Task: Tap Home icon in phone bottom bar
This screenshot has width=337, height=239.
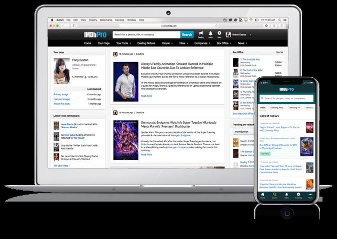Action: click(262, 195)
